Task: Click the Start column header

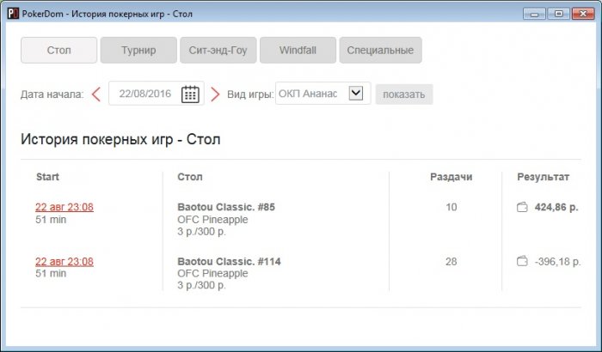Action: pyautogui.click(x=47, y=177)
